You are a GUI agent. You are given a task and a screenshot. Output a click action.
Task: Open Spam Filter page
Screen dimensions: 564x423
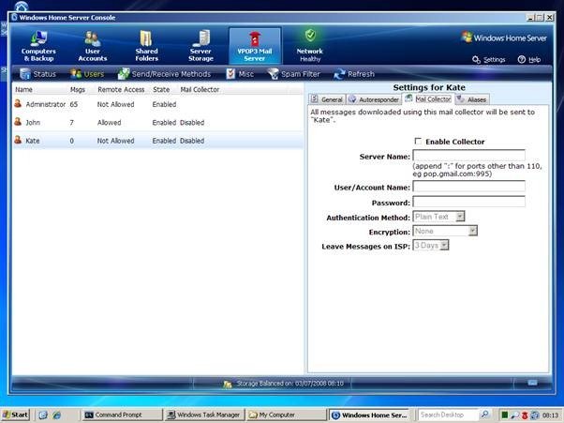tap(293, 74)
